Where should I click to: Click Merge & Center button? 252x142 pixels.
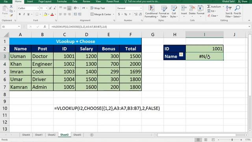[101, 14]
